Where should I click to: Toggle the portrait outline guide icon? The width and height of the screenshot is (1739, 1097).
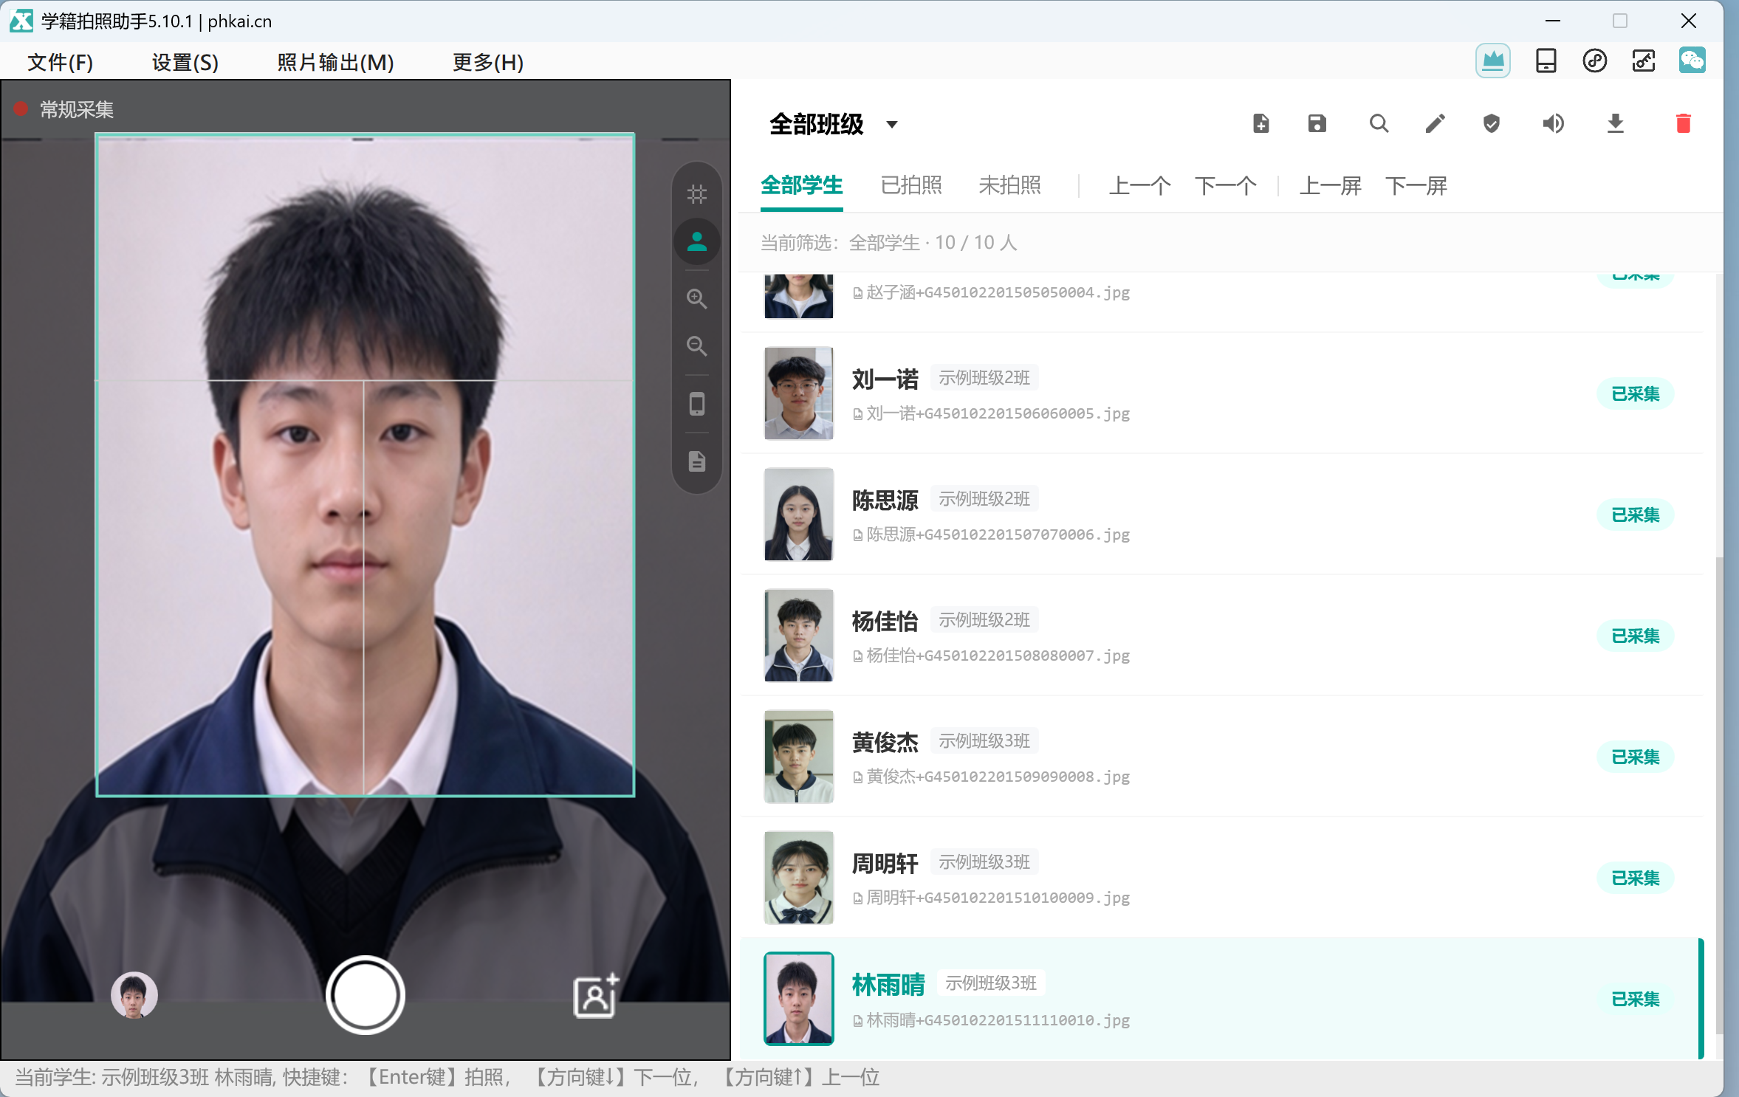tap(696, 241)
